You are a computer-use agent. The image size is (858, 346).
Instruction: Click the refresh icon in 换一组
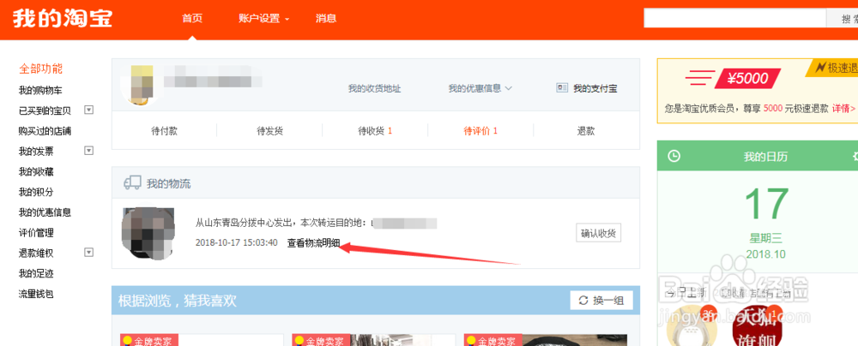click(583, 300)
